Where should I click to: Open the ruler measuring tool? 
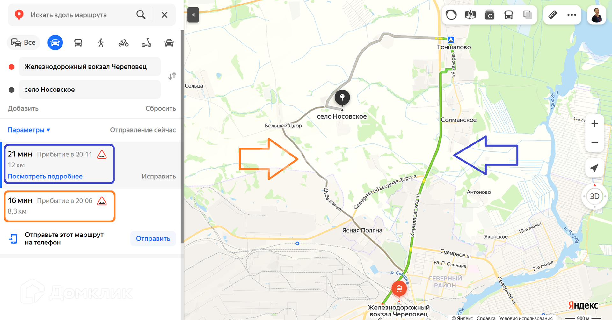tap(553, 15)
